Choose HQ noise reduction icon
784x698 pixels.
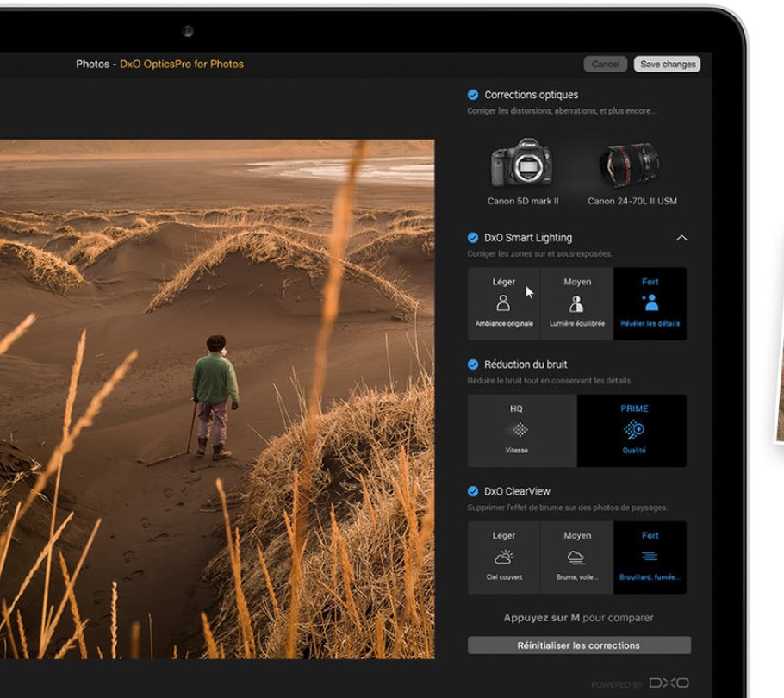520,429
